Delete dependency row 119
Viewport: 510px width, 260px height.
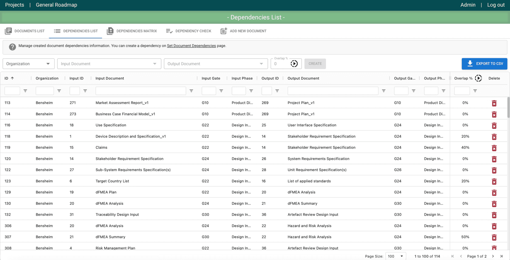pos(494,148)
